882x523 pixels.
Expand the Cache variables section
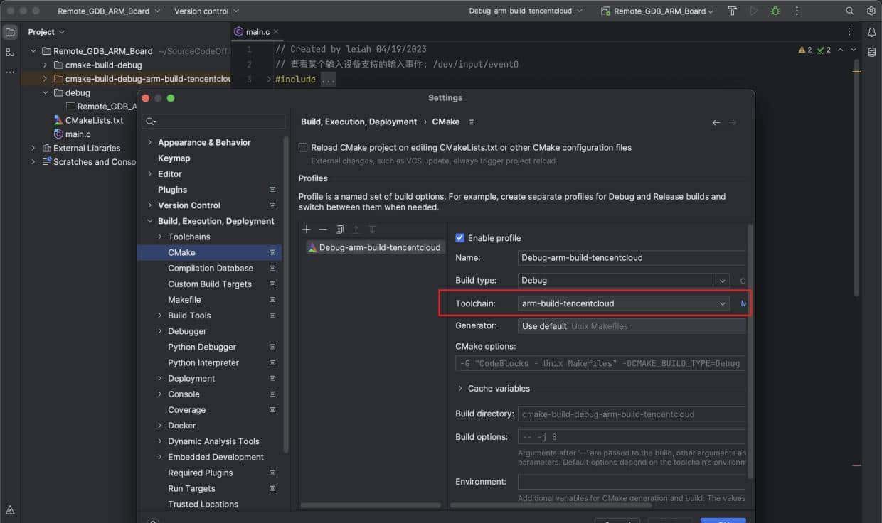point(460,389)
